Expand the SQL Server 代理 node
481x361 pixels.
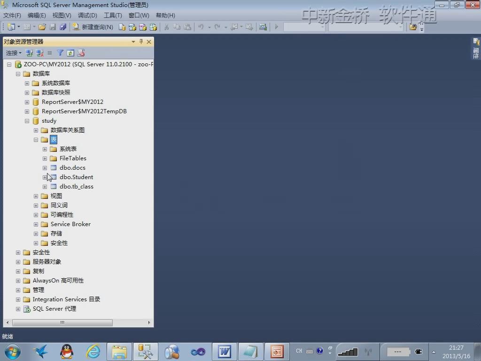coord(18,309)
